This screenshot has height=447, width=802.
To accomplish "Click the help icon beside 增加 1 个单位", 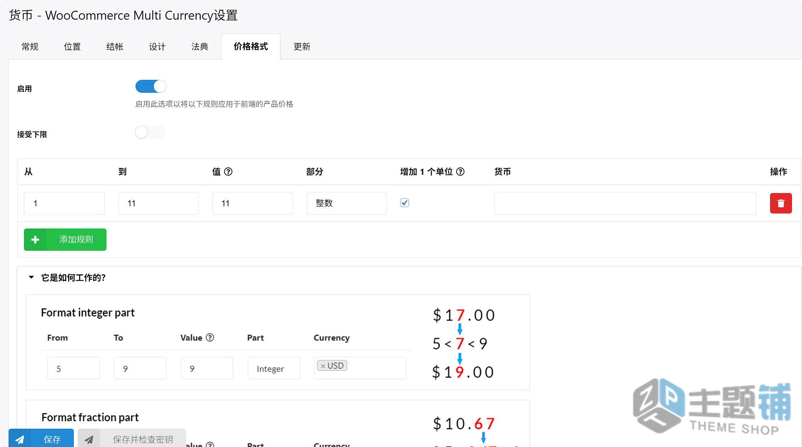I will click(x=460, y=172).
